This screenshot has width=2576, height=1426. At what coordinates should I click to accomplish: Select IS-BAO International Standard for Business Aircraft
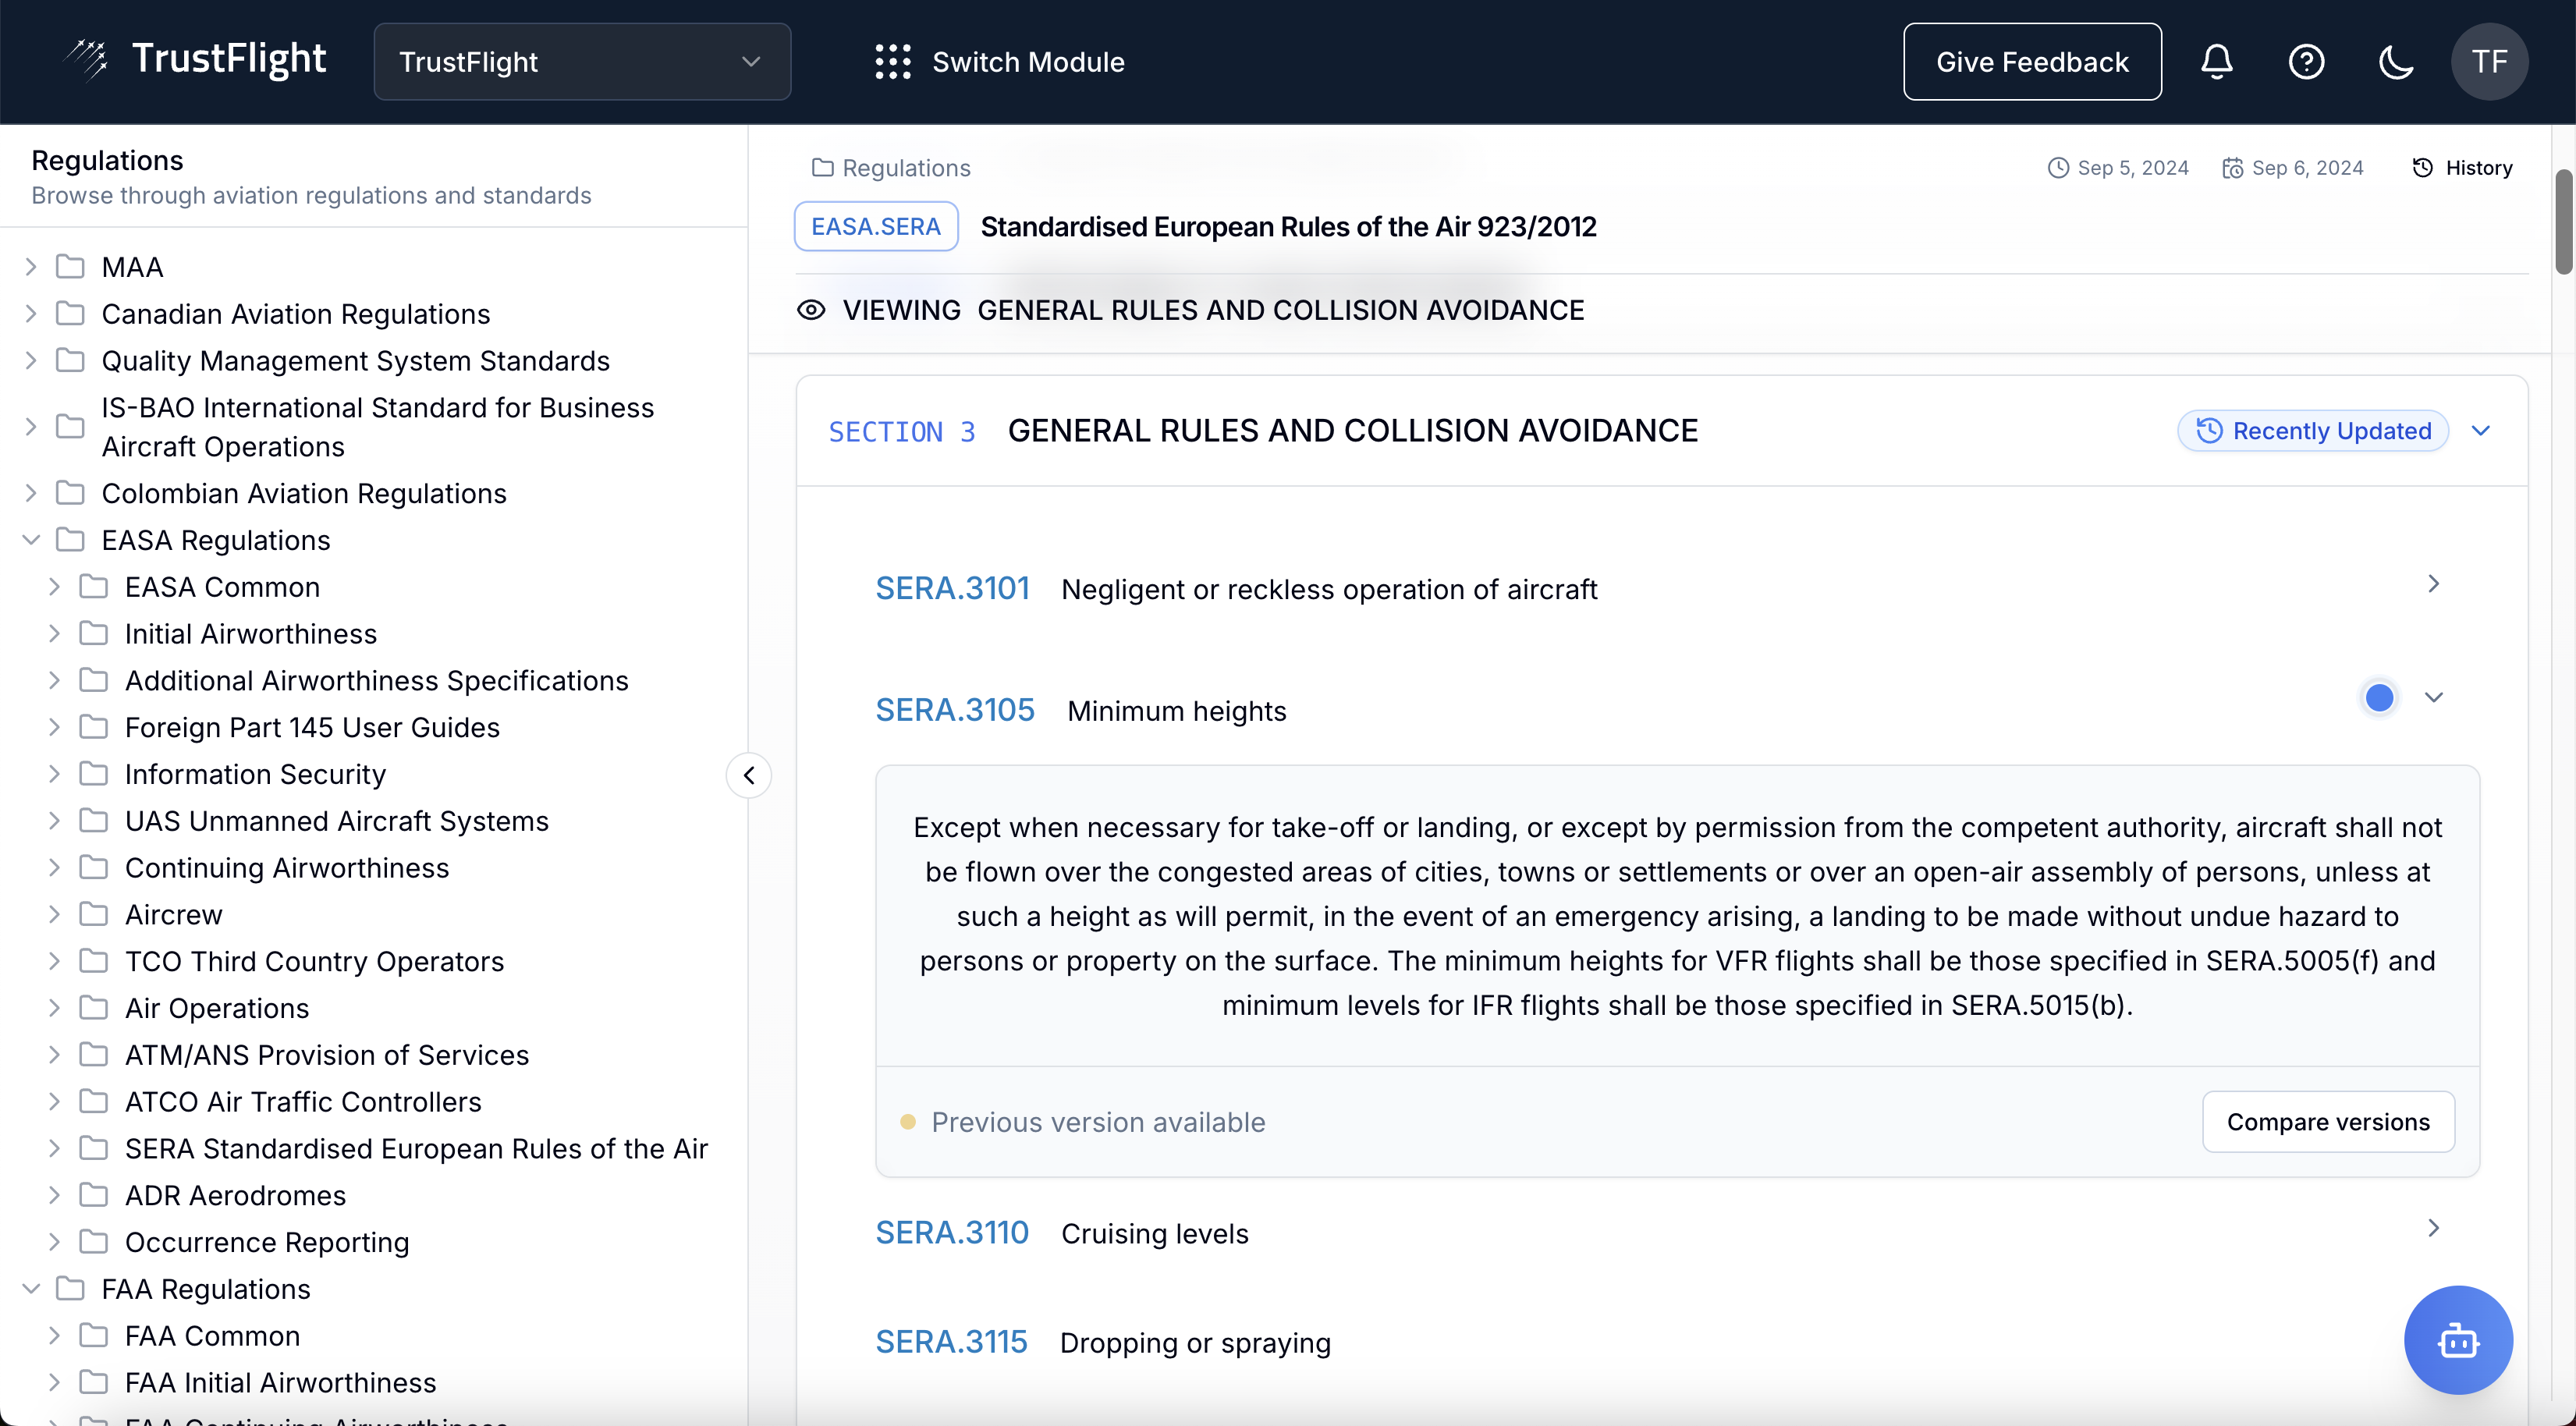pyautogui.click(x=378, y=427)
